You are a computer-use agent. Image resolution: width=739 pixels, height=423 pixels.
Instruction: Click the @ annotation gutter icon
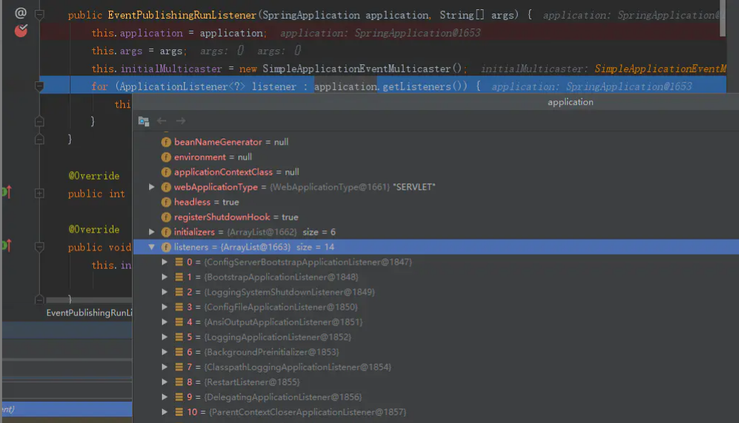[20, 13]
